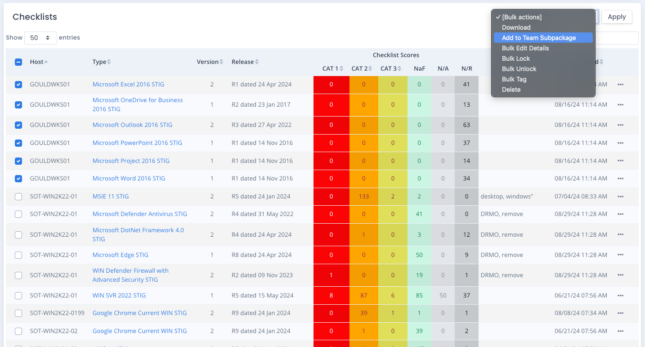Choose Bulk Tag option

(x=543, y=79)
